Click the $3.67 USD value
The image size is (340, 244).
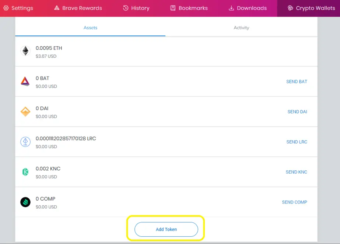46,56
